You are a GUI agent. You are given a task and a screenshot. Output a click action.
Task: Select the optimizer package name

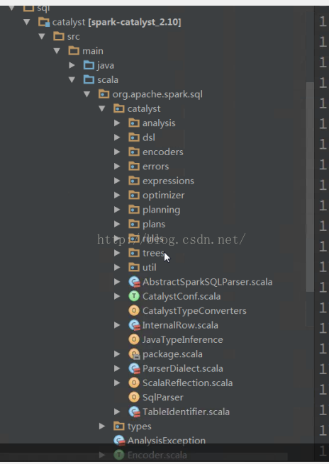[x=164, y=196]
